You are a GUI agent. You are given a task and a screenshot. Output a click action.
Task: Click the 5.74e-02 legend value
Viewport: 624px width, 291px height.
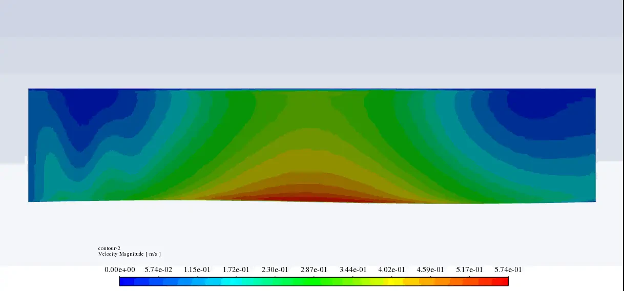click(158, 269)
